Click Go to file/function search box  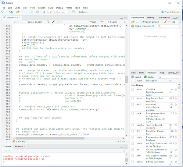pyautogui.click(x=55, y=12)
